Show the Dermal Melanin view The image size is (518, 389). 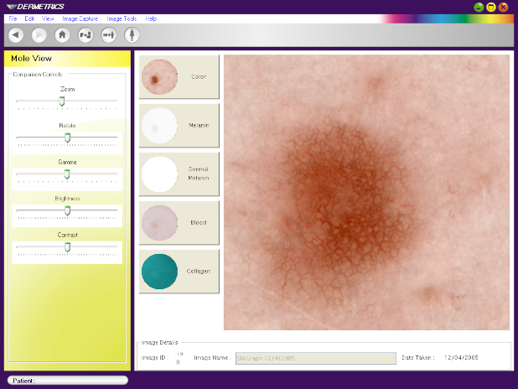pos(179,174)
